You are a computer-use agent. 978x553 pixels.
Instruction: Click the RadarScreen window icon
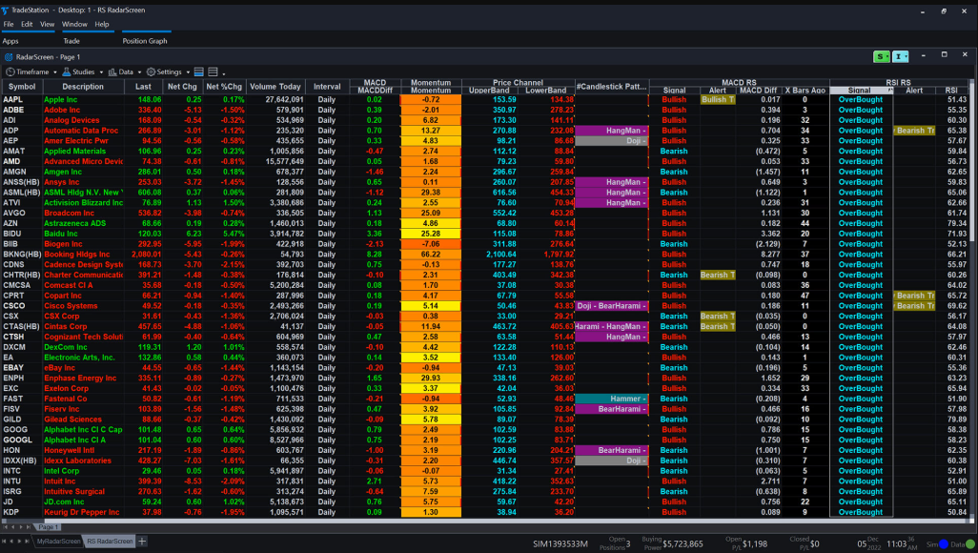(x=9, y=57)
